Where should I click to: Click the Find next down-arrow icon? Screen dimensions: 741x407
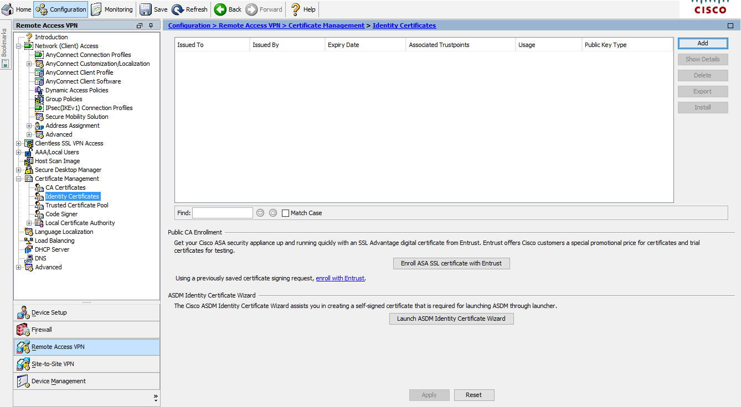pyautogui.click(x=260, y=213)
